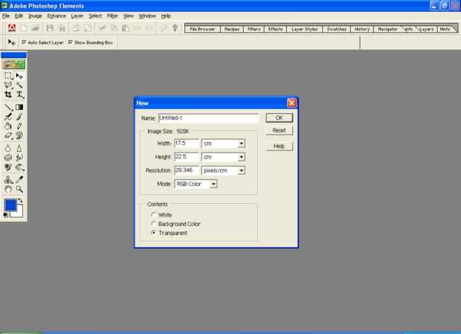Toggle Auto Select Layer checkbox
The width and height of the screenshot is (461, 334).
click(24, 42)
